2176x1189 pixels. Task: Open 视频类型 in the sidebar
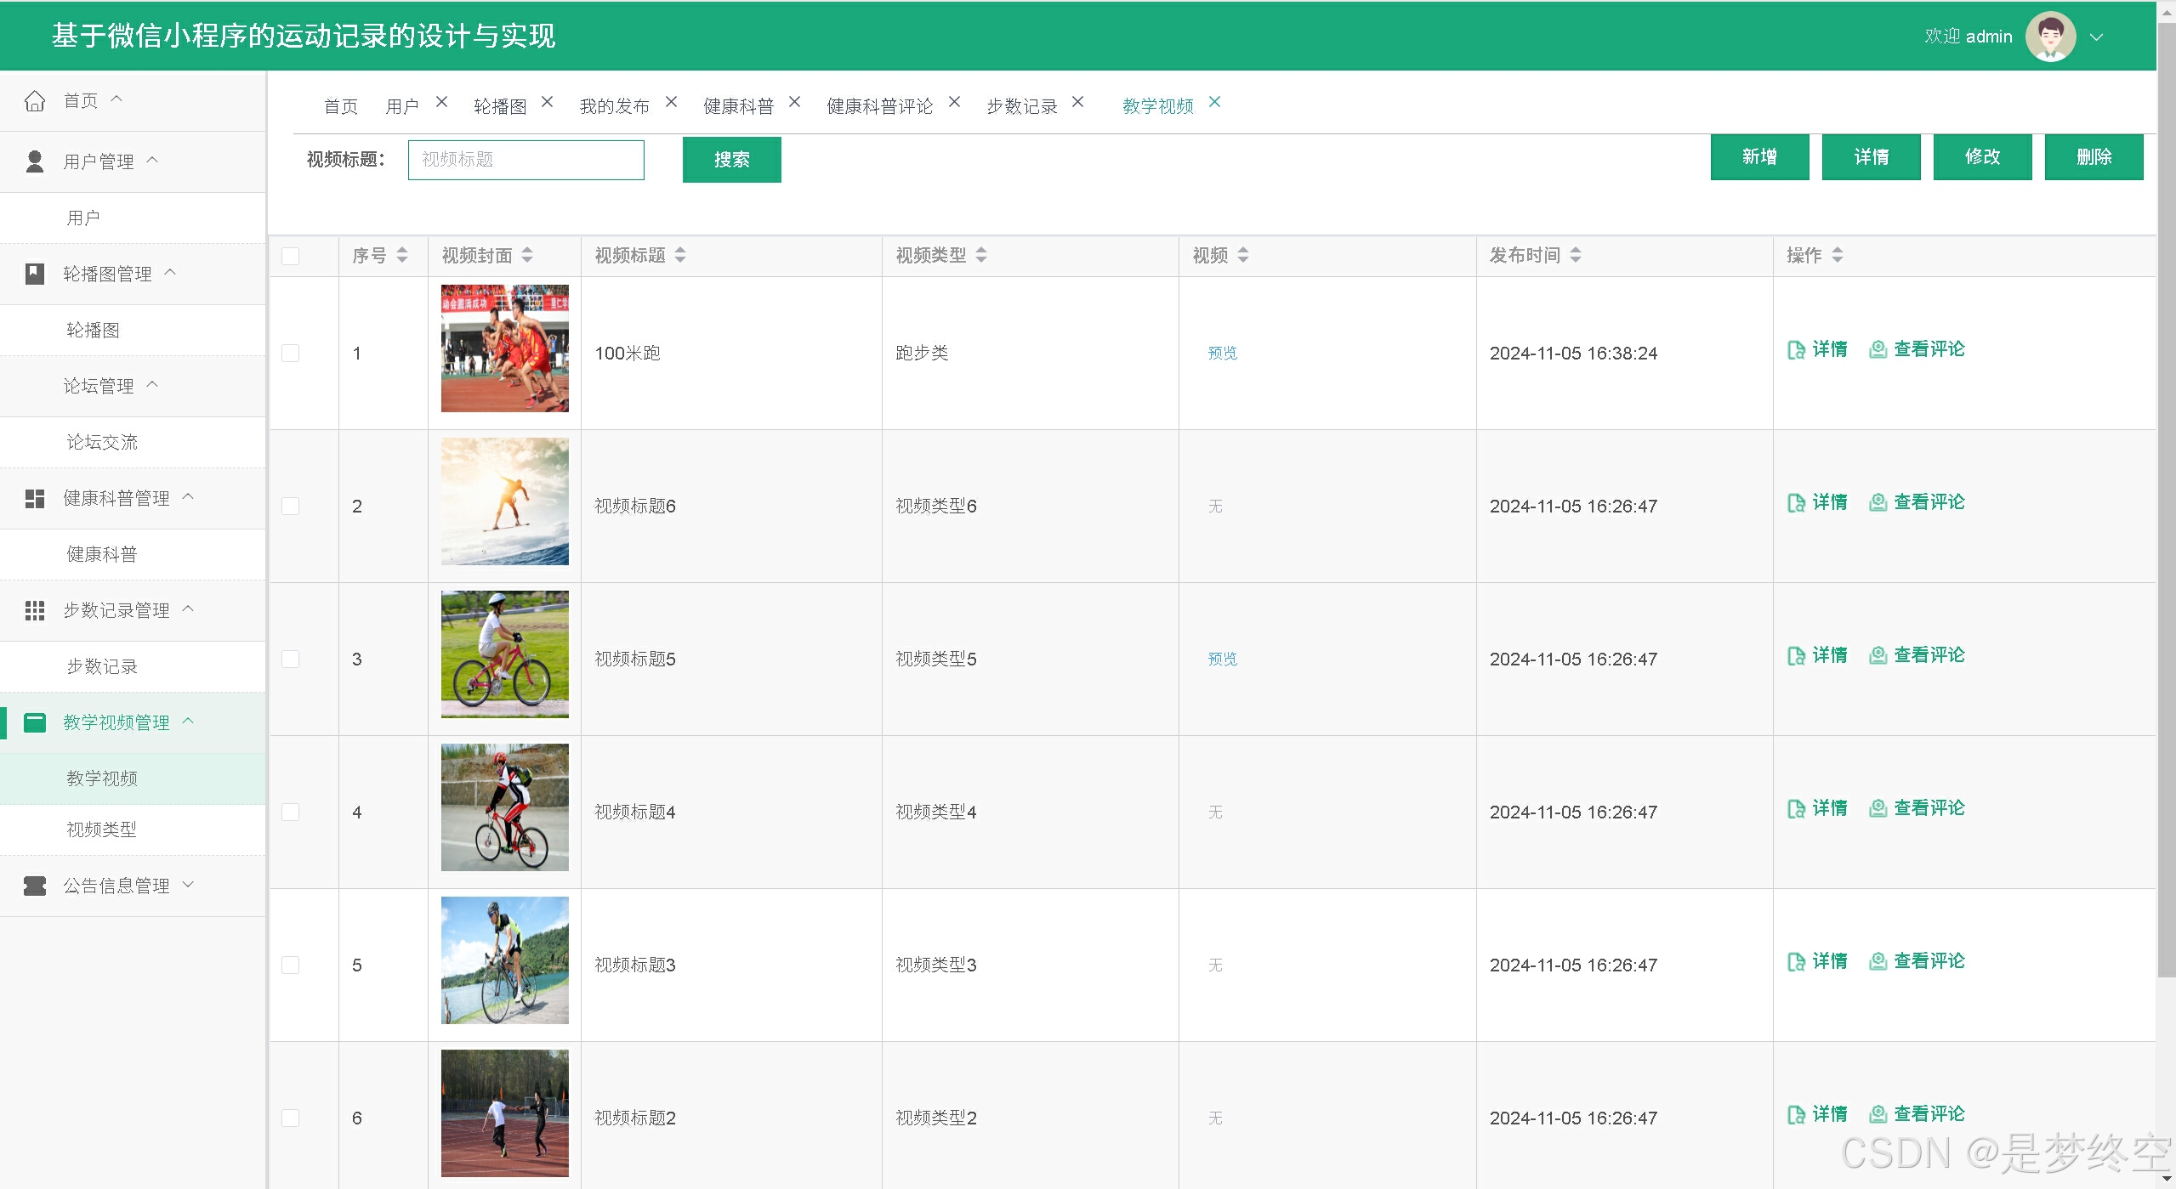pos(101,829)
